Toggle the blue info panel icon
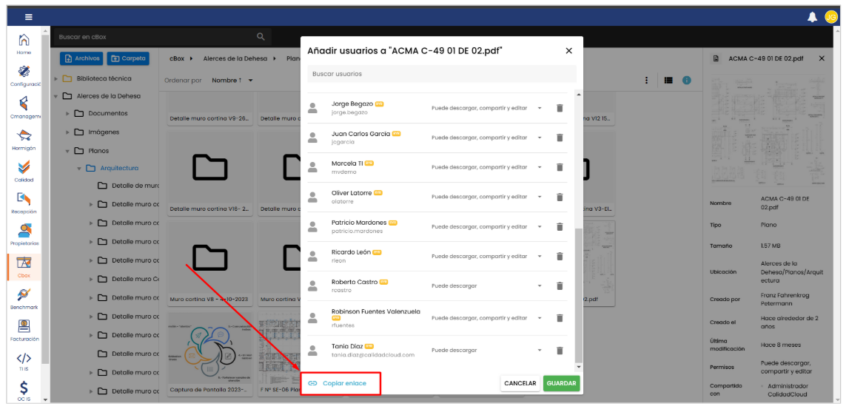Viewport: 846px width, 409px height. [x=687, y=80]
